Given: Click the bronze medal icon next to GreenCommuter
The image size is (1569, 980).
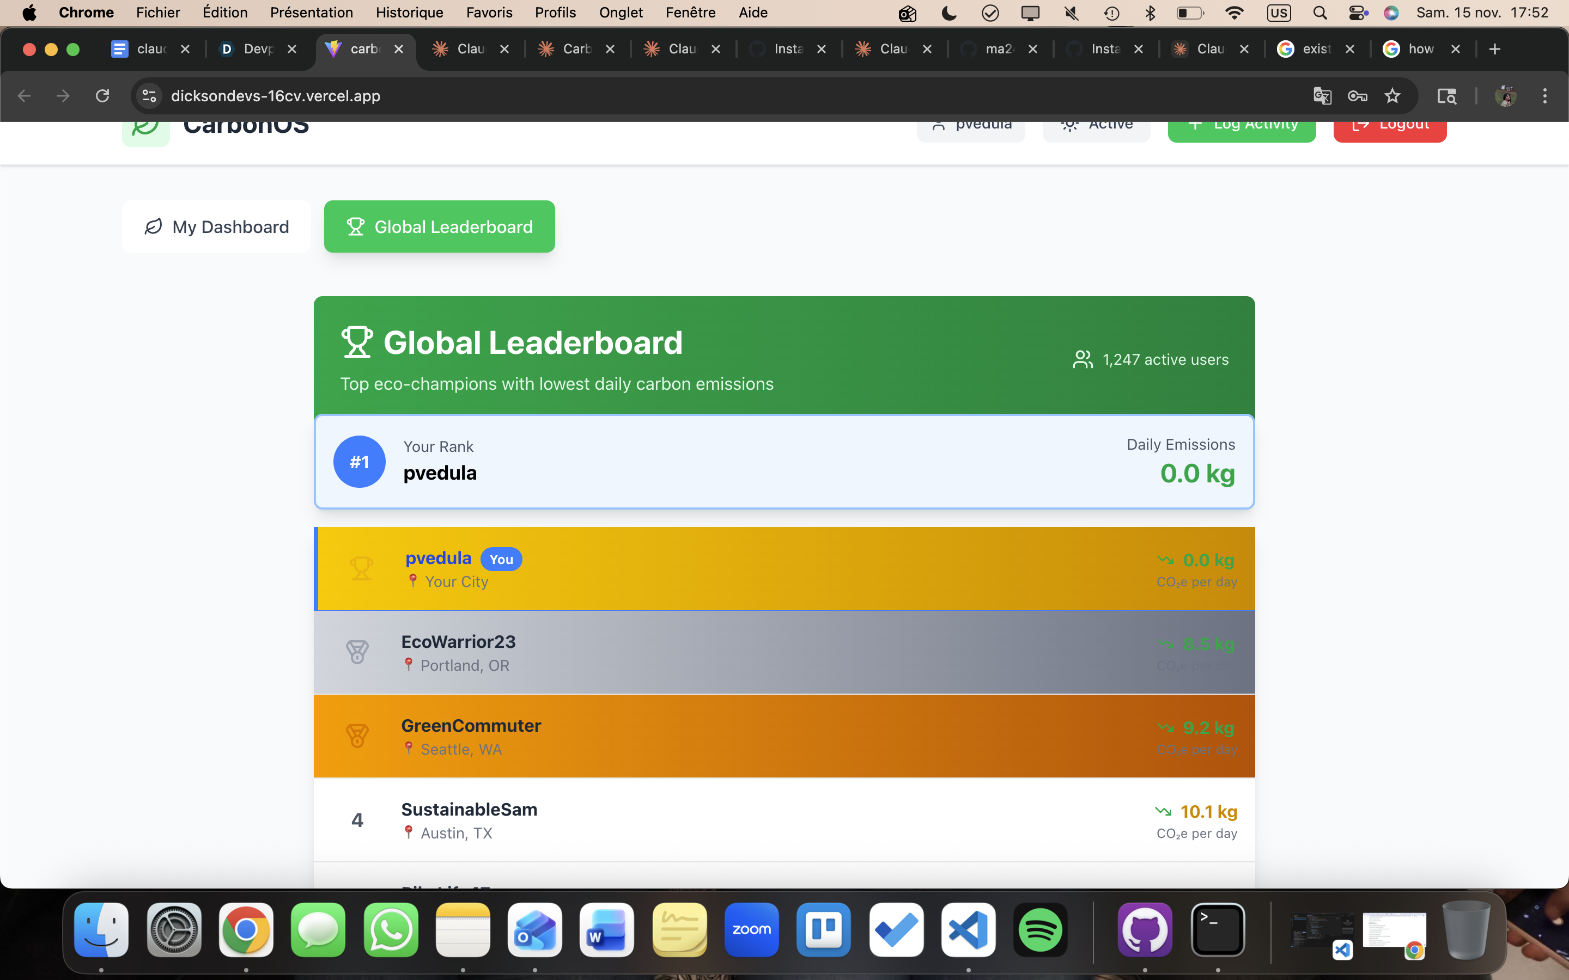Looking at the screenshot, I should [357, 736].
